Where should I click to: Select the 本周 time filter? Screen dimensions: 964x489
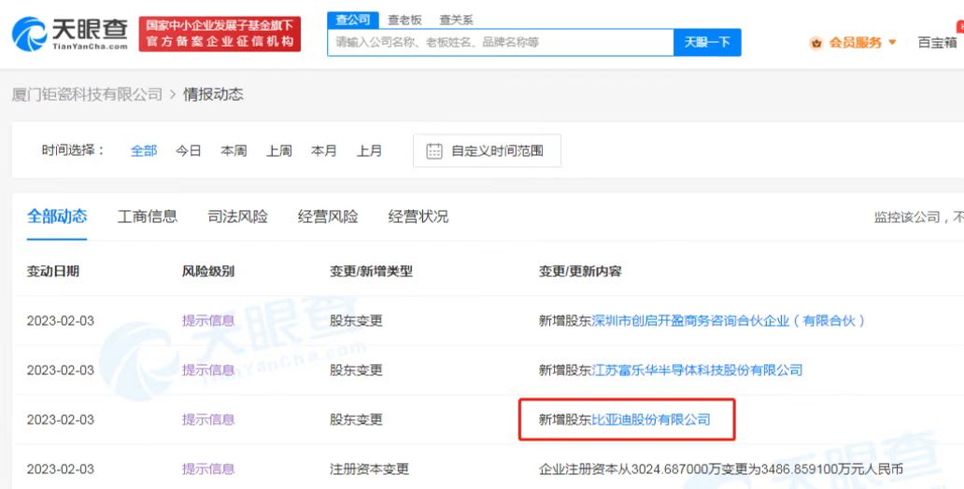click(x=234, y=151)
